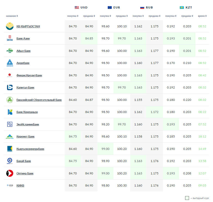
Task: Click the выгодный курс legend swatch
Action: pos(187,198)
